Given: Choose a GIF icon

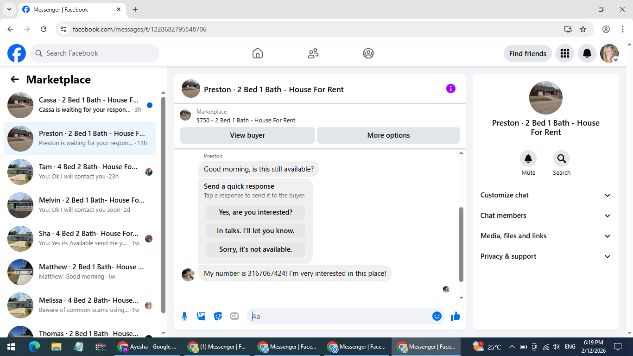Looking at the screenshot, I should click(234, 316).
